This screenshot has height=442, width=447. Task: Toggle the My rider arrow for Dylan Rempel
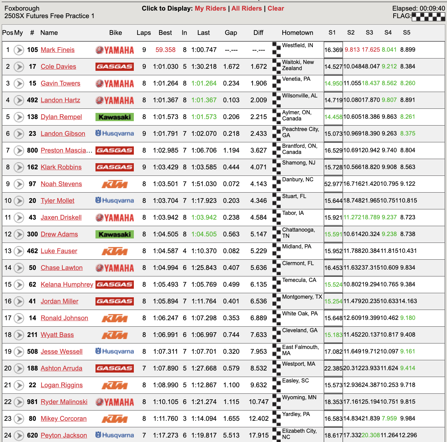[x=19, y=117]
